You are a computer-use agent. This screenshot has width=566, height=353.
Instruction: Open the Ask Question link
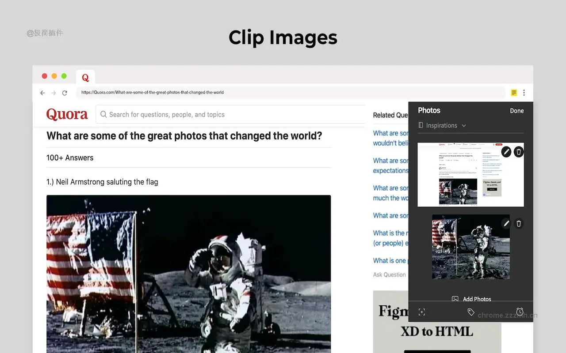[389, 274]
